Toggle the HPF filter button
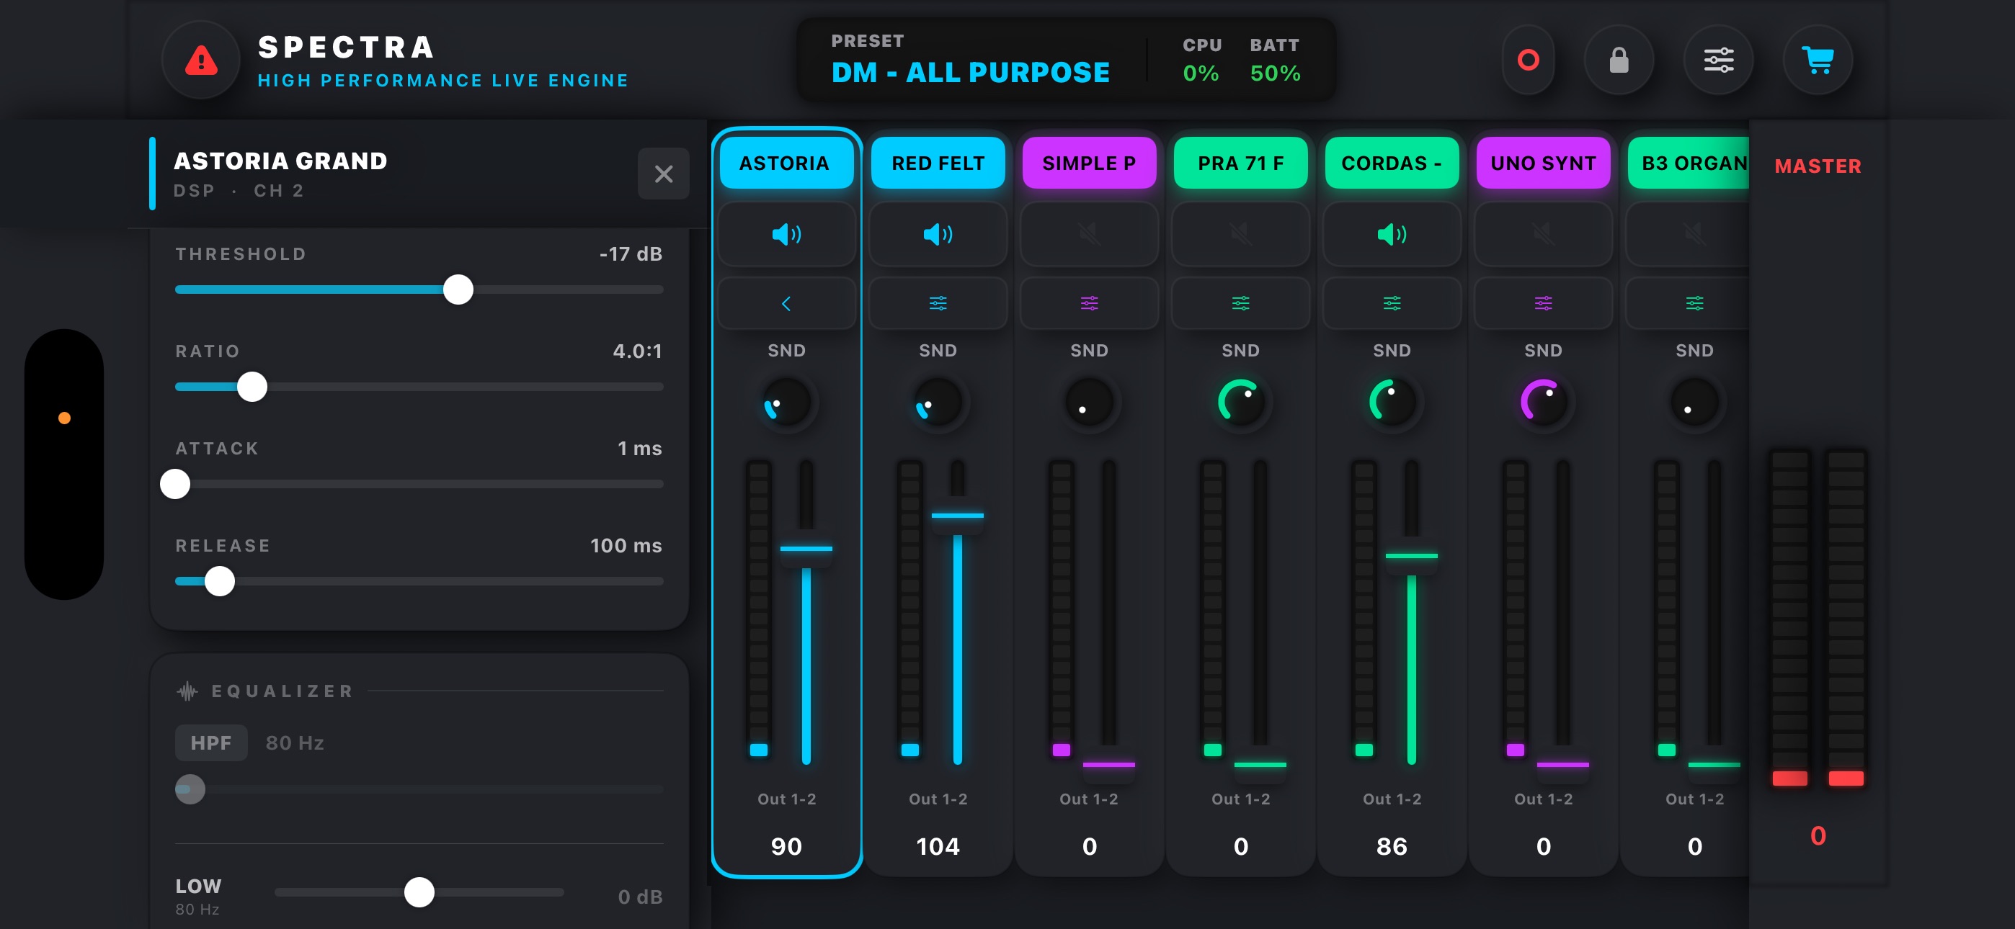The image size is (2015, 929). tap(211, 742)
